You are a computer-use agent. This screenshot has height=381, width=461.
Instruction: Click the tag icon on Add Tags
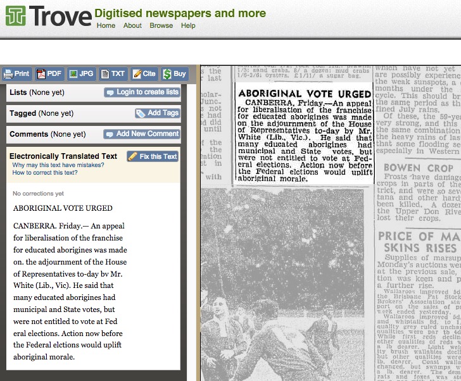coord(141,113)
